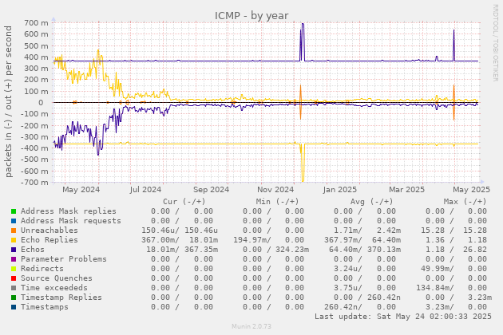
Task: Click the '400 m' y-axis label
Action: coord(36,57)
